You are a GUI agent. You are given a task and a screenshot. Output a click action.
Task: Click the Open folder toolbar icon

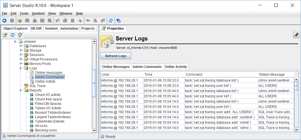19,21
